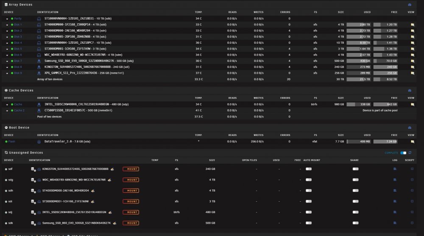
Task: Click settings icon beside KINGSTON unassigned disk
Action: coord(112,169)
